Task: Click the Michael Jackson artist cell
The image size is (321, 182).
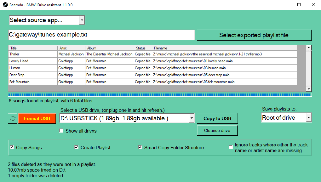Action: click(71, 54)
